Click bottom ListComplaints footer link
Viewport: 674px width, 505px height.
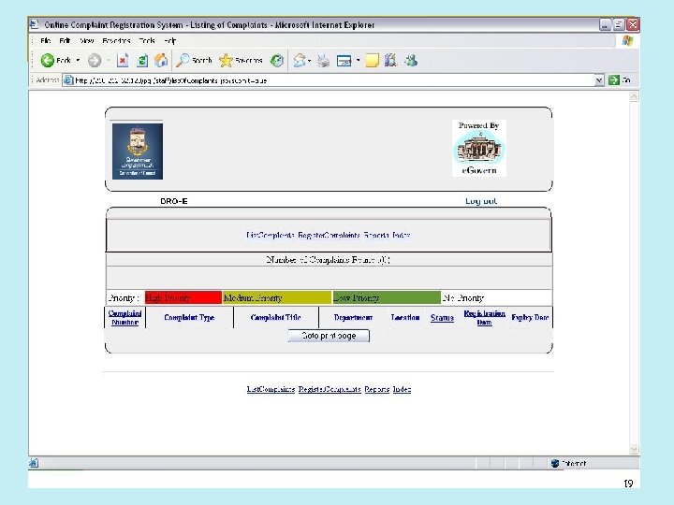[x=271, y=389]
